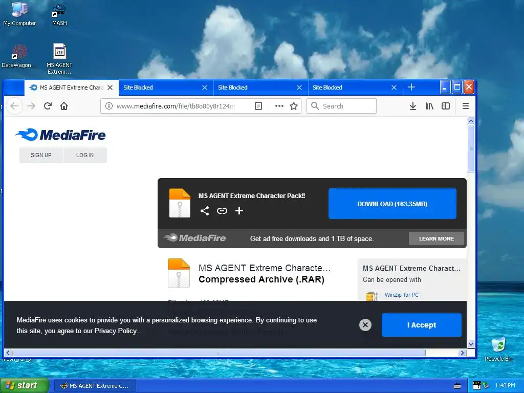This screenshot has width=524, height=393.
Task: Open the WinZip for PC link
Action: 401,295
